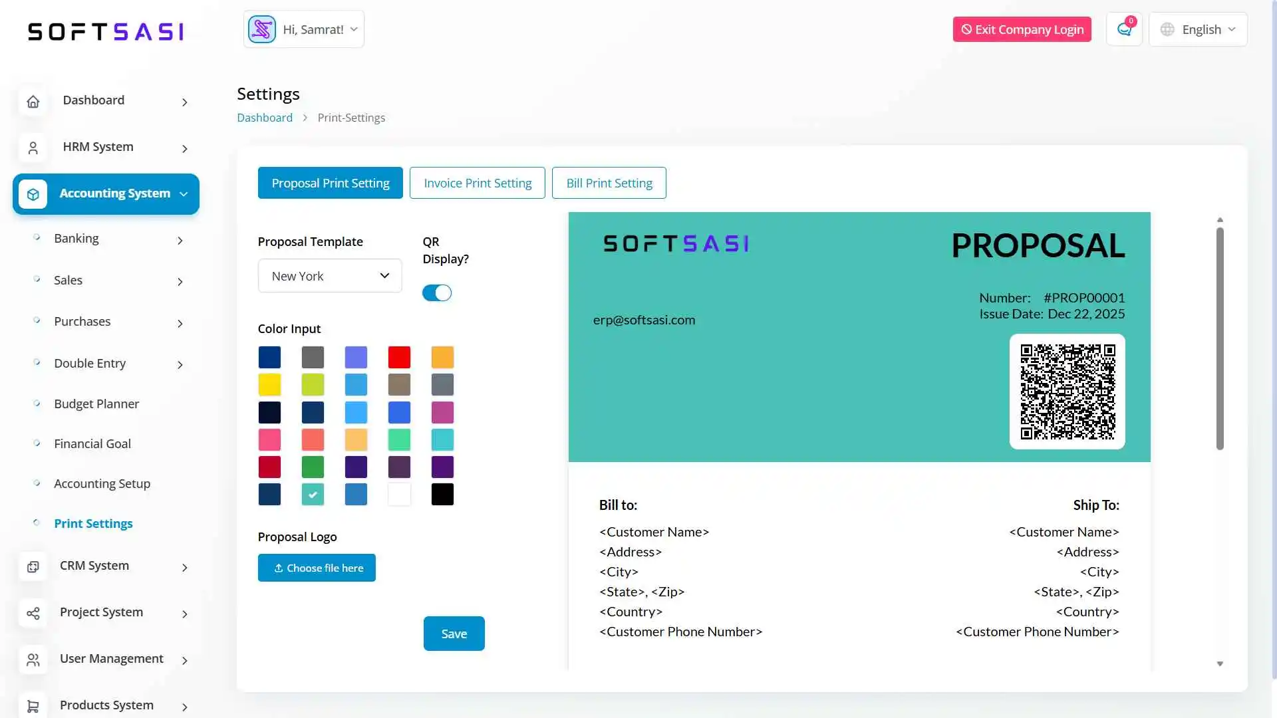Viewport: 1277px width, 718px height.
Task: Click the Dashboard breadcrumb link
Action: [x=265, y=118]
